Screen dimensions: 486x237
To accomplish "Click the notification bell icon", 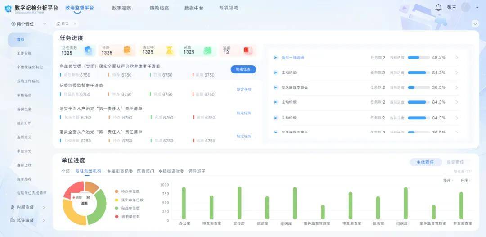I will (x=438, y=8).
